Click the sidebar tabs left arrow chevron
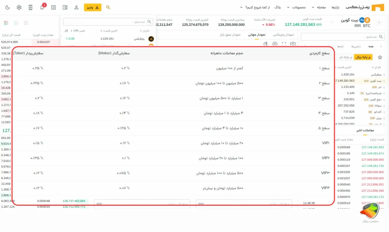 point(381,47)
